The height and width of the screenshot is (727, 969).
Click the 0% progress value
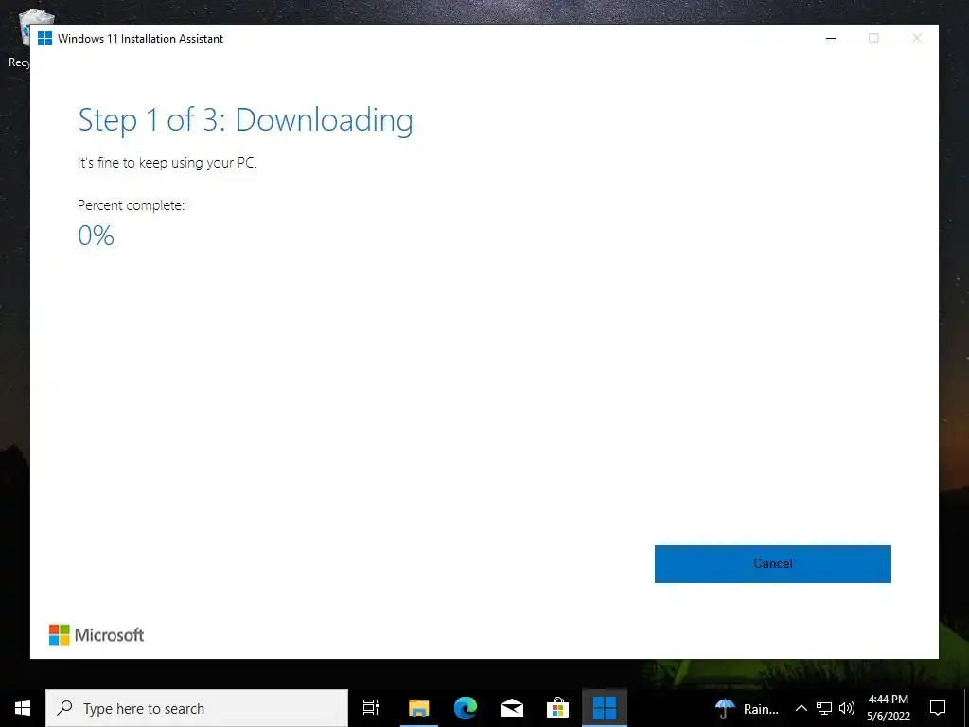tap(96, 236)
